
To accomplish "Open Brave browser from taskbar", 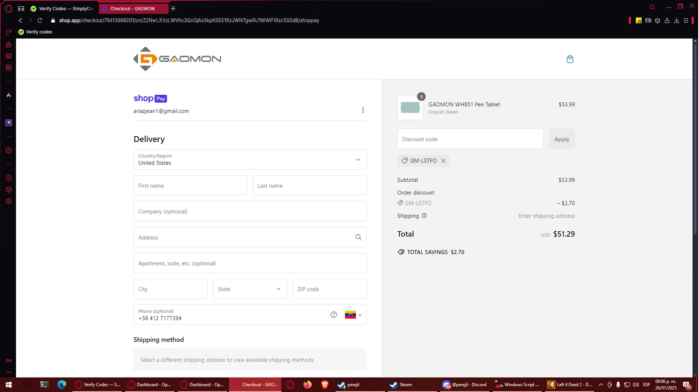I will [x=325, y=385].
